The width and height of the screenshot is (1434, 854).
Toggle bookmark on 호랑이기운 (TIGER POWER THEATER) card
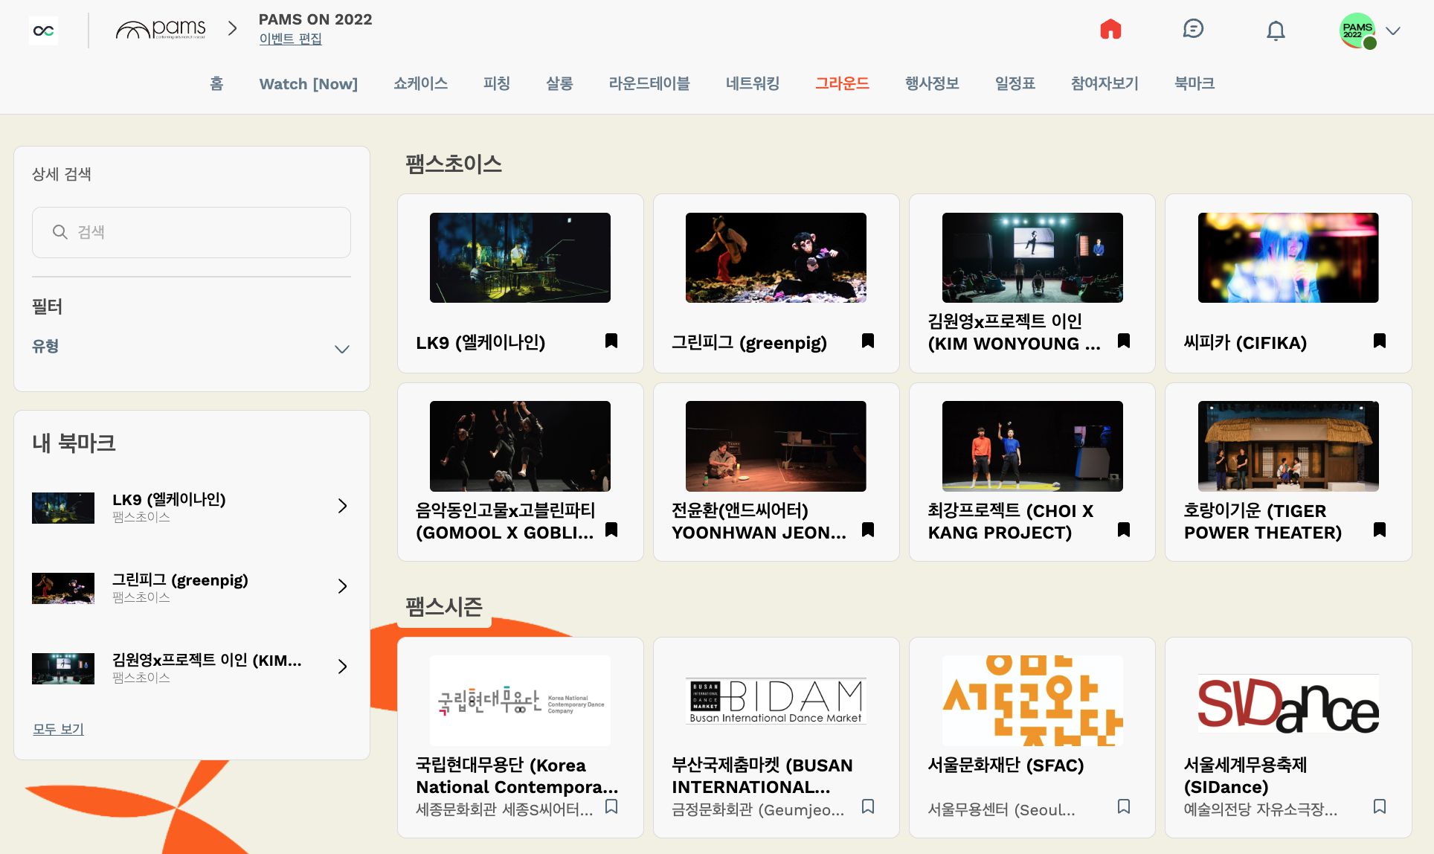(x=1380, y=530)
